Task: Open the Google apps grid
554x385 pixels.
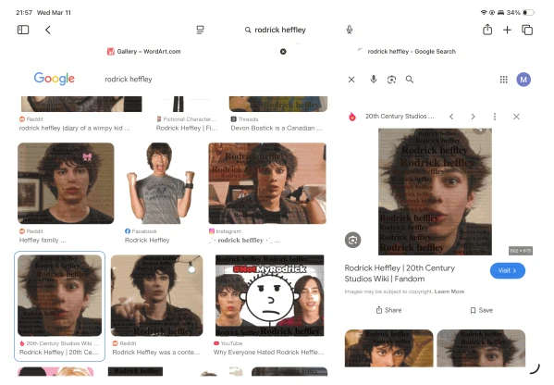Action: click(x=503, y=80)
